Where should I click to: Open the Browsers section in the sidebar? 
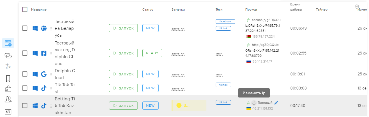8,43
